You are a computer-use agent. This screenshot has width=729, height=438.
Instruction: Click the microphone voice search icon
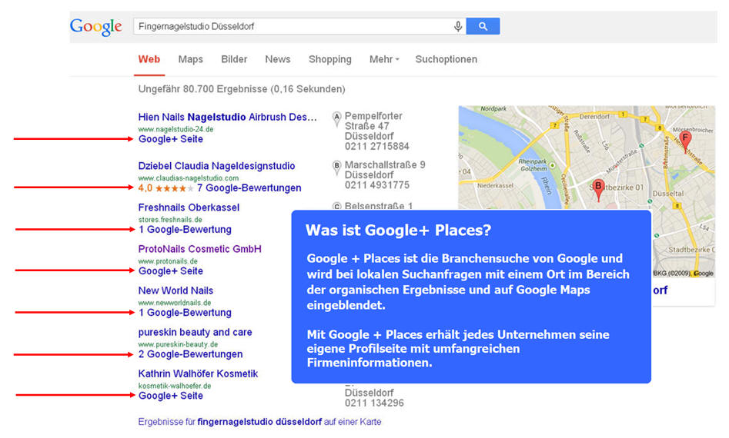[x=458, y=26]
